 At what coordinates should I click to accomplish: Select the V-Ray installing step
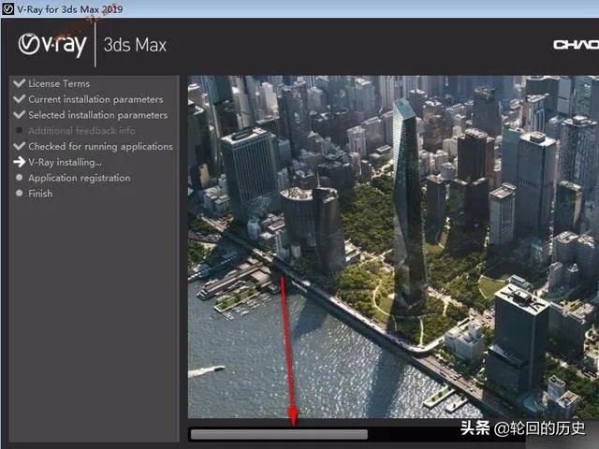65,162
